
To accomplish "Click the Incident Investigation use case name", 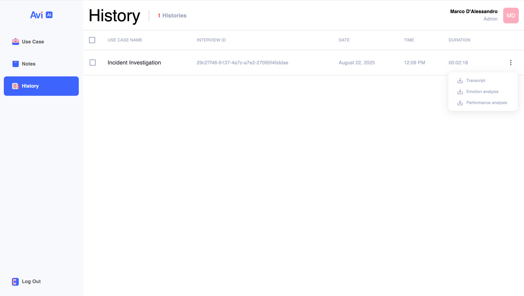I will (134, 63).
